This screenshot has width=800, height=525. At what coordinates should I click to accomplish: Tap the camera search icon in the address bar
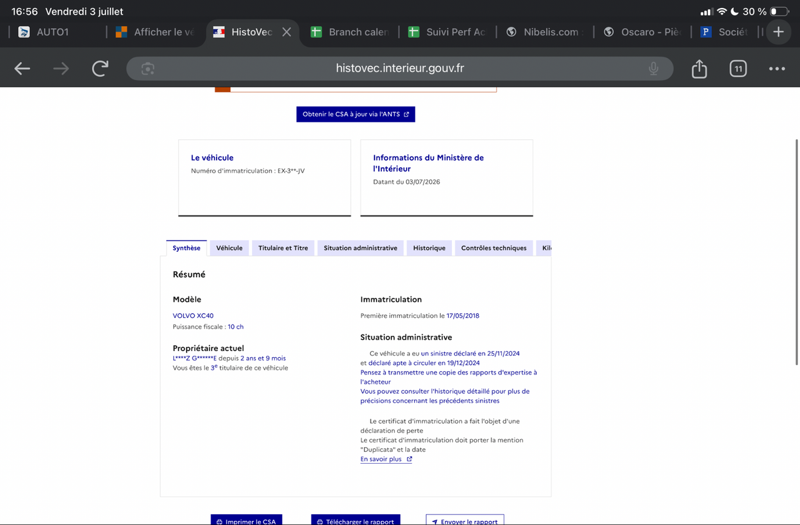pos(148,69)
